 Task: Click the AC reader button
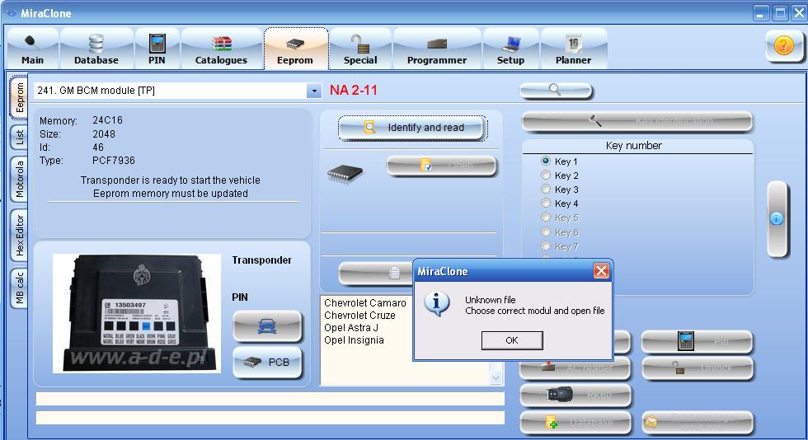tap(575, 367)
